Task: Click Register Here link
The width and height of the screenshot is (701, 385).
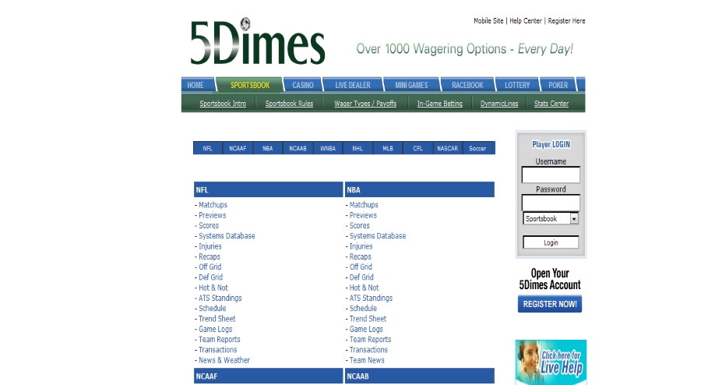Action: pyautogui.click(x=566, y=20)
